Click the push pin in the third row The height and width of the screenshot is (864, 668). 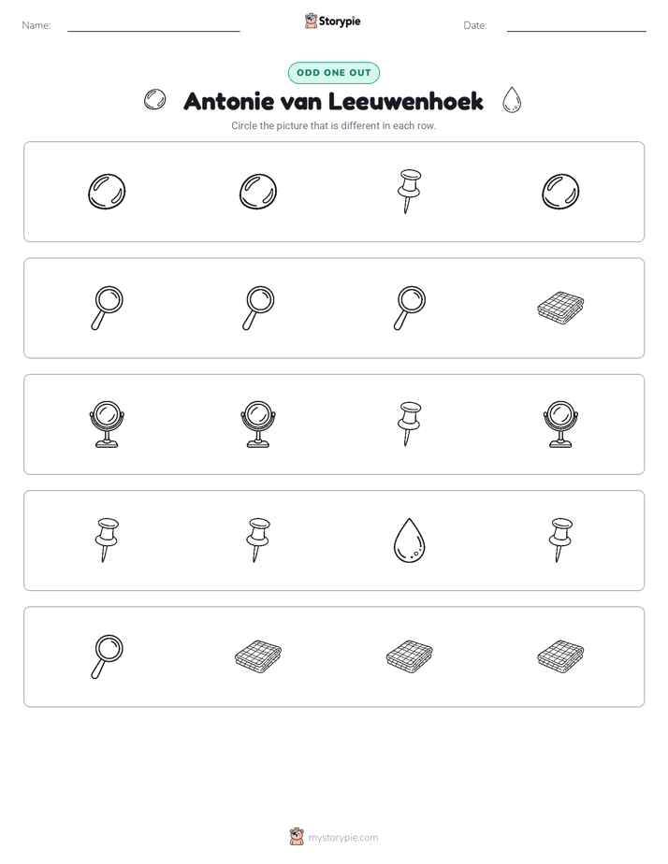(x=409, y=424)
